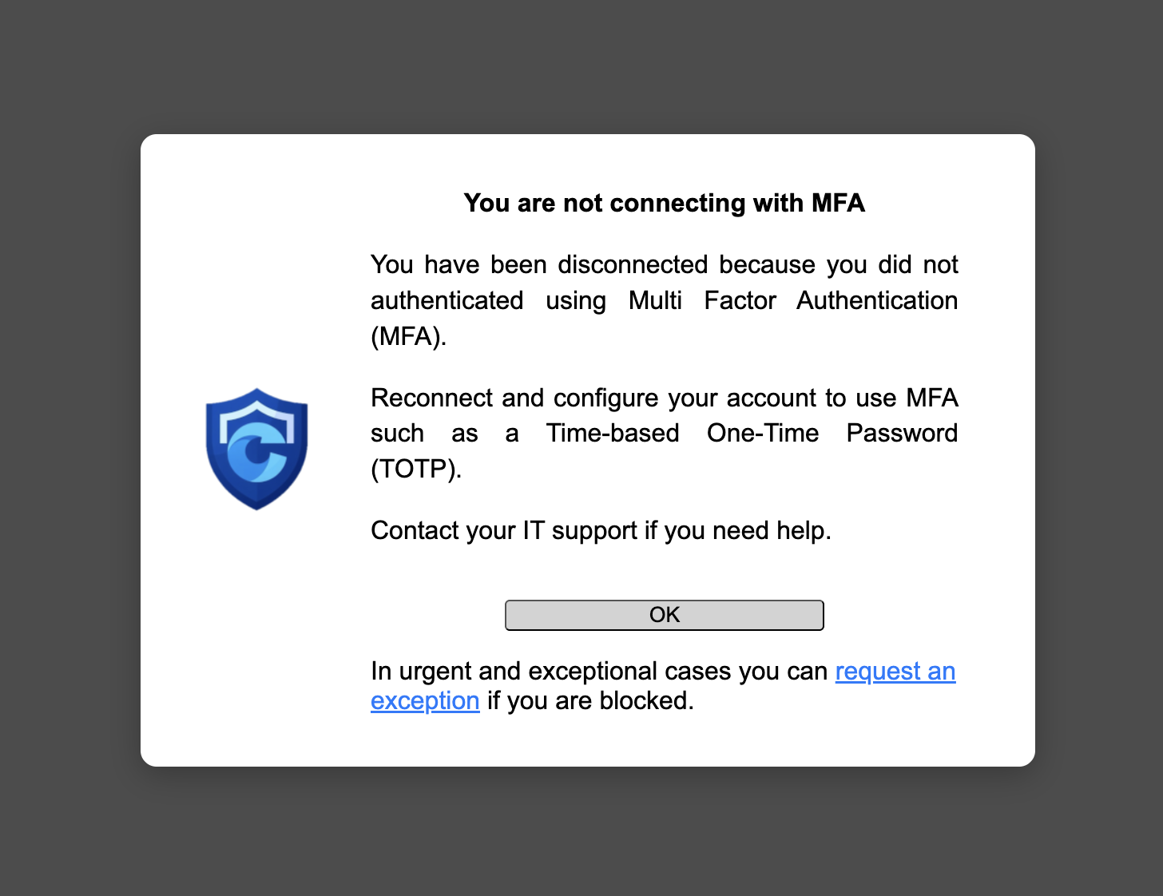Click the disconnection explanation paragraph
The image size is (1163, 896).
(x=664, y=300)
